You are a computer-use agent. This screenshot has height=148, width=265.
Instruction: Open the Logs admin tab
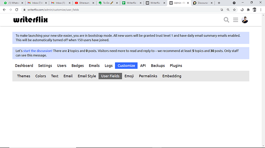tap(109, 66)
